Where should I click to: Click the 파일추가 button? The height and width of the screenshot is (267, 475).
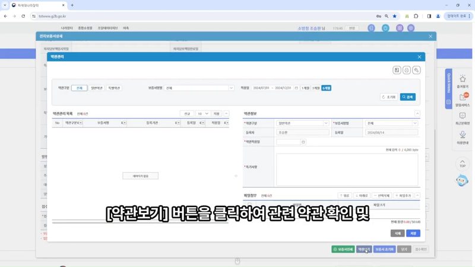click(x=403, y=196)
